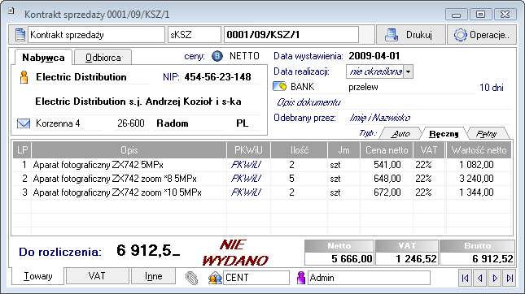The width and height of the screenshot is (525, 294).
Task: Click the CENT department people icon
Action: (x=215, y=278)
